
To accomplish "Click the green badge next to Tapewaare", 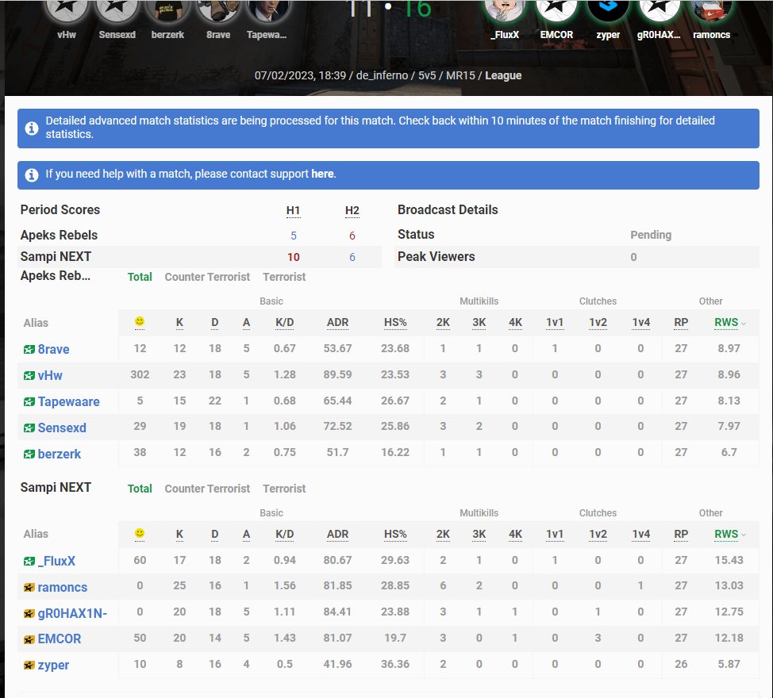I will point(29,401).
